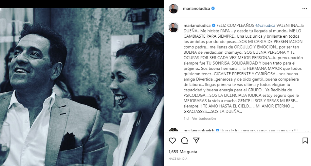311x166 pixels.
Task: Click gustavosofovich's comment avatar
Action: pyautogui.click(x=173, y=130)
